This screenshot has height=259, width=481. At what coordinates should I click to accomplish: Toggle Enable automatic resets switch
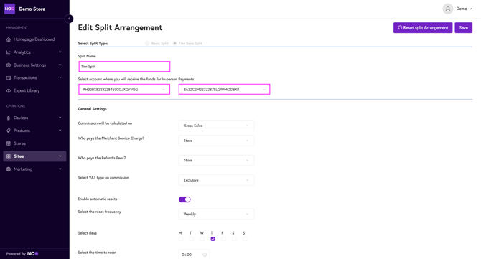(185, 199)
